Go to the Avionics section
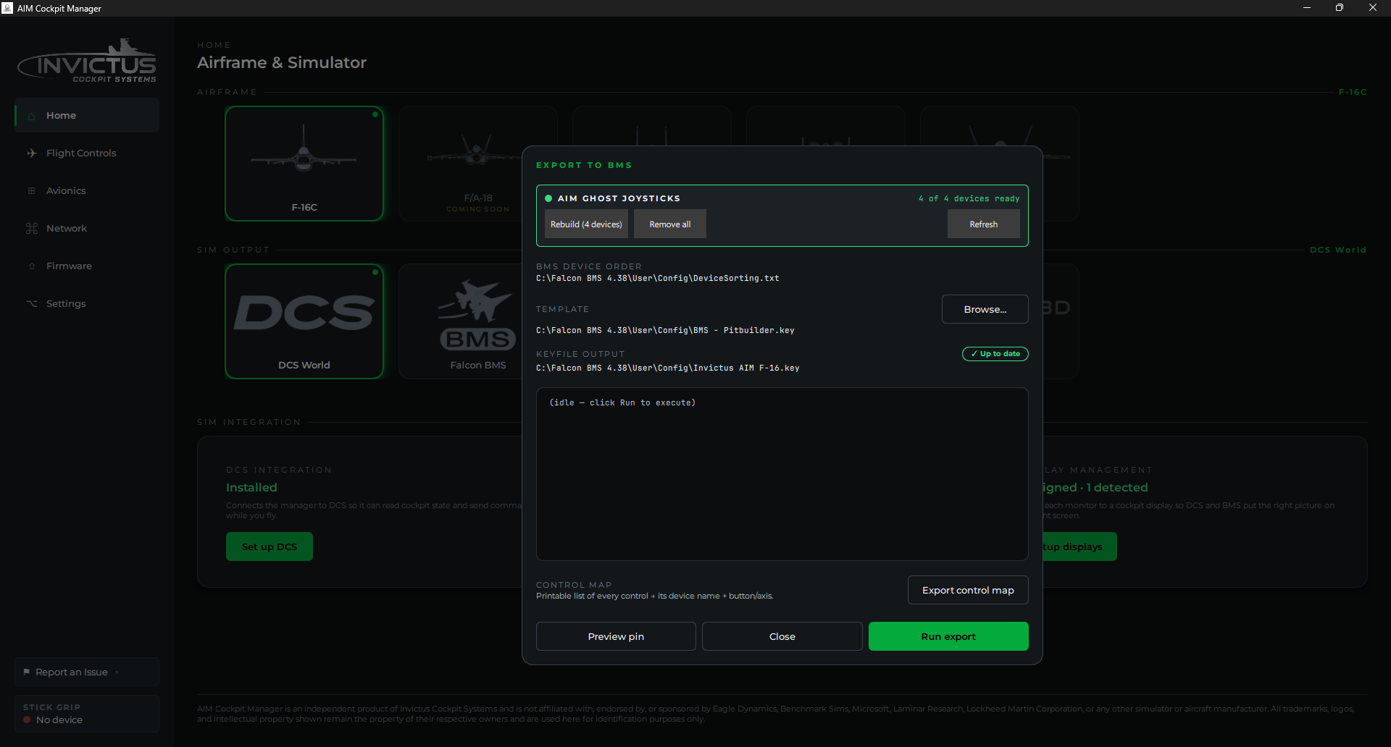1391x747 pixels. coord(87,190)
